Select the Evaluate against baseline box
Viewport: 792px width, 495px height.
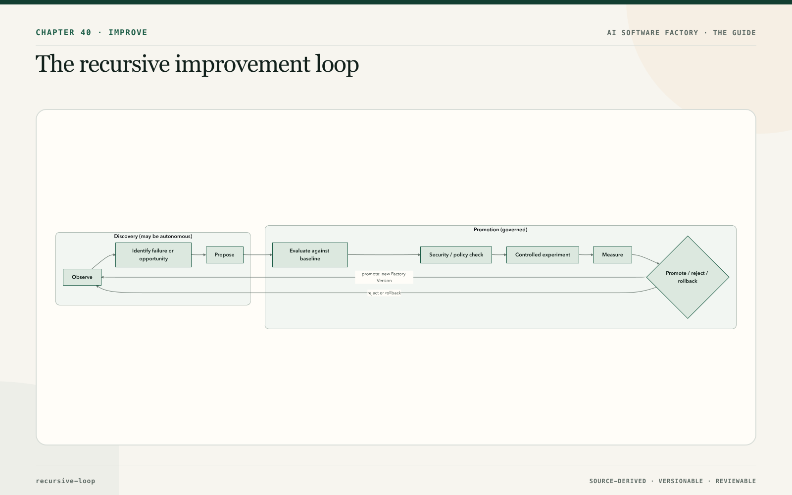[x=310, y=255]
